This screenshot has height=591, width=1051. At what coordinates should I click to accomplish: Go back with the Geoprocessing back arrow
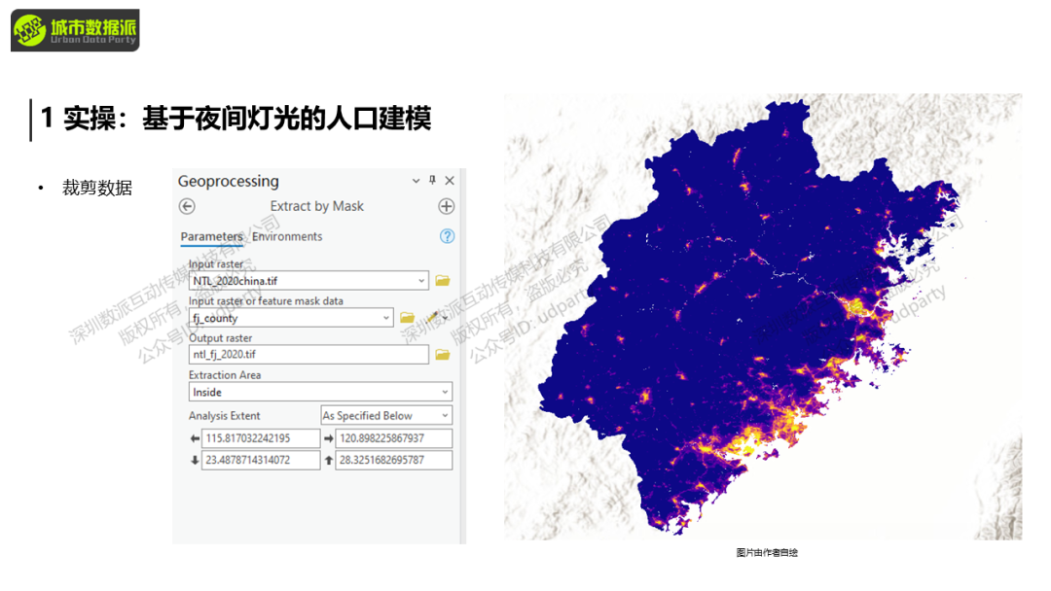(187, 206)
